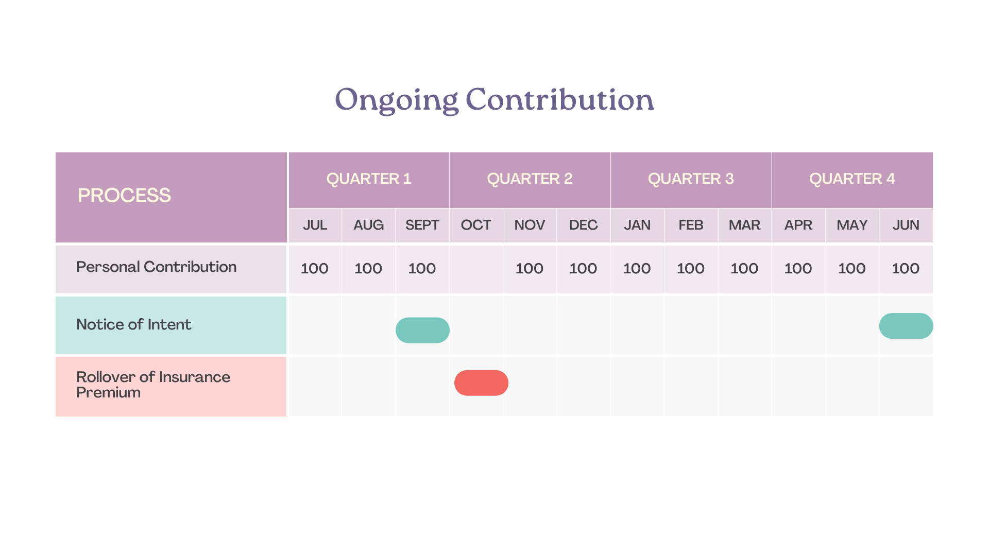Viewport: 989px width, 556px height.
Task: Click the empty OCT Personal Contribution cell
Action: [x=476, y=269]
